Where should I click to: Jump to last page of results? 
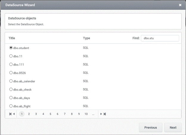(x=105, y=114)
